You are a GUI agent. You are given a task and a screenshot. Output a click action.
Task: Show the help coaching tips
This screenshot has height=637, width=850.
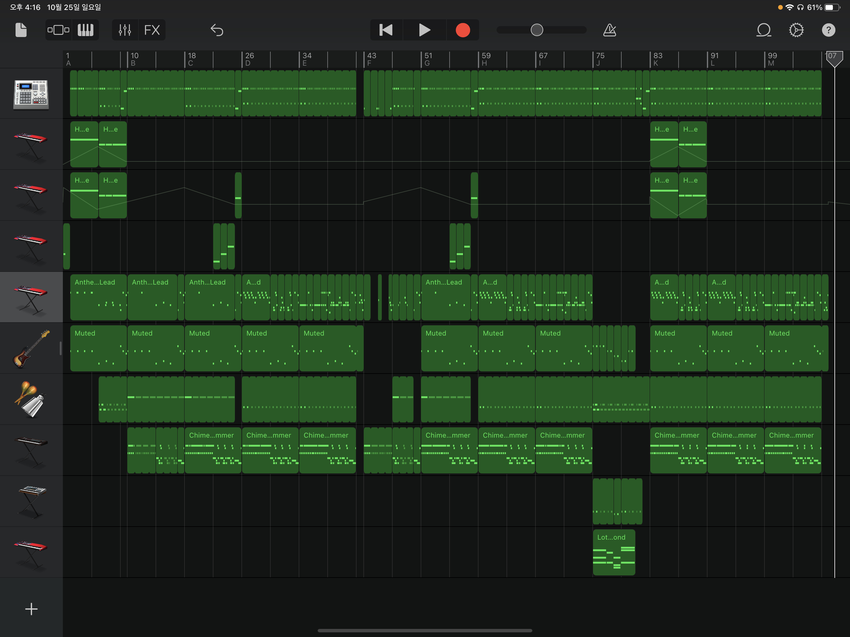point(829,30)
